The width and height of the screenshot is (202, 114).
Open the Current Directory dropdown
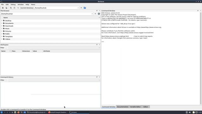(78, 8)
